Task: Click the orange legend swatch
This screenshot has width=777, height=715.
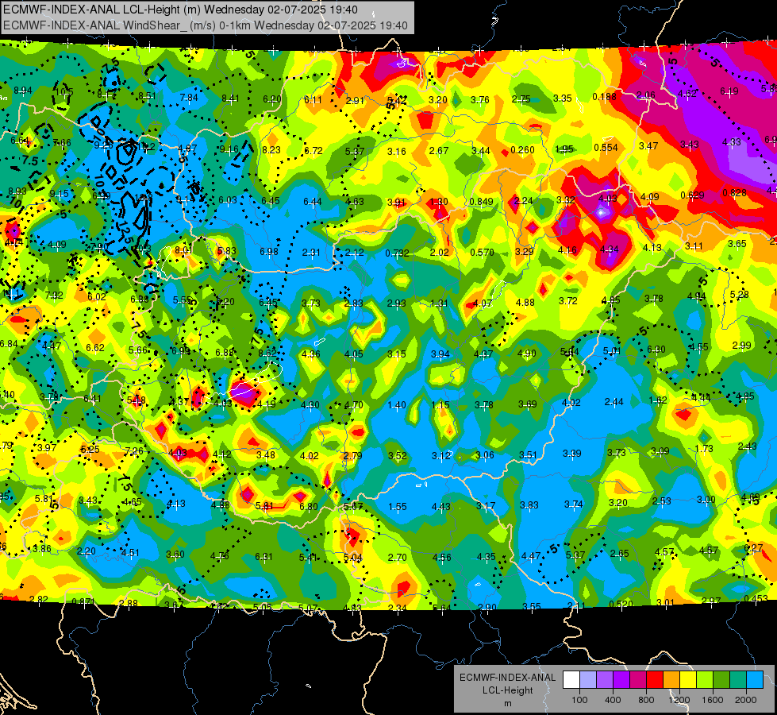Action: pos(671,680)
